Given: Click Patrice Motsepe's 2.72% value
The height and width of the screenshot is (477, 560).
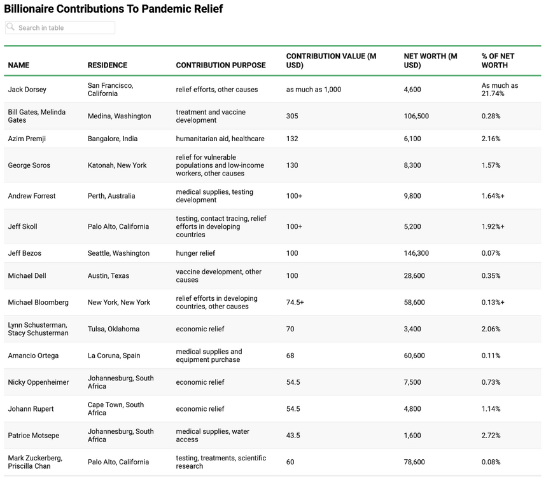Looking at the screenshot, I should 491,436.
